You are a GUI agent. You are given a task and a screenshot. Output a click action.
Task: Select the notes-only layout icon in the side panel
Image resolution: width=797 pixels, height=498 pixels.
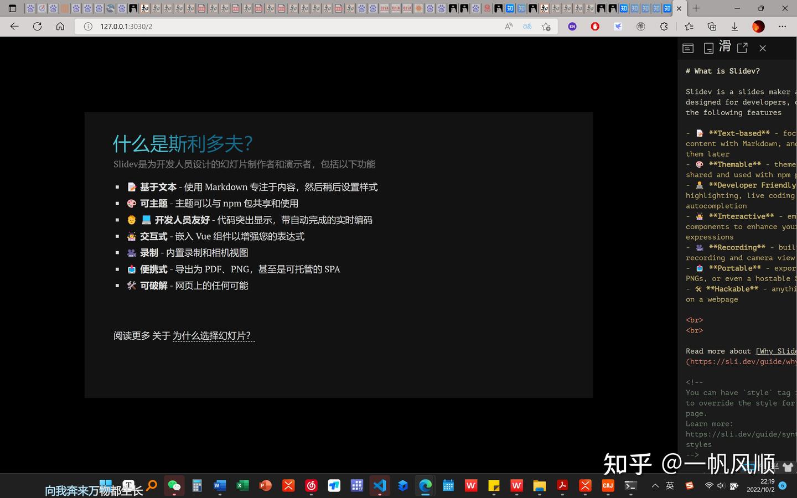coord(708,48)
